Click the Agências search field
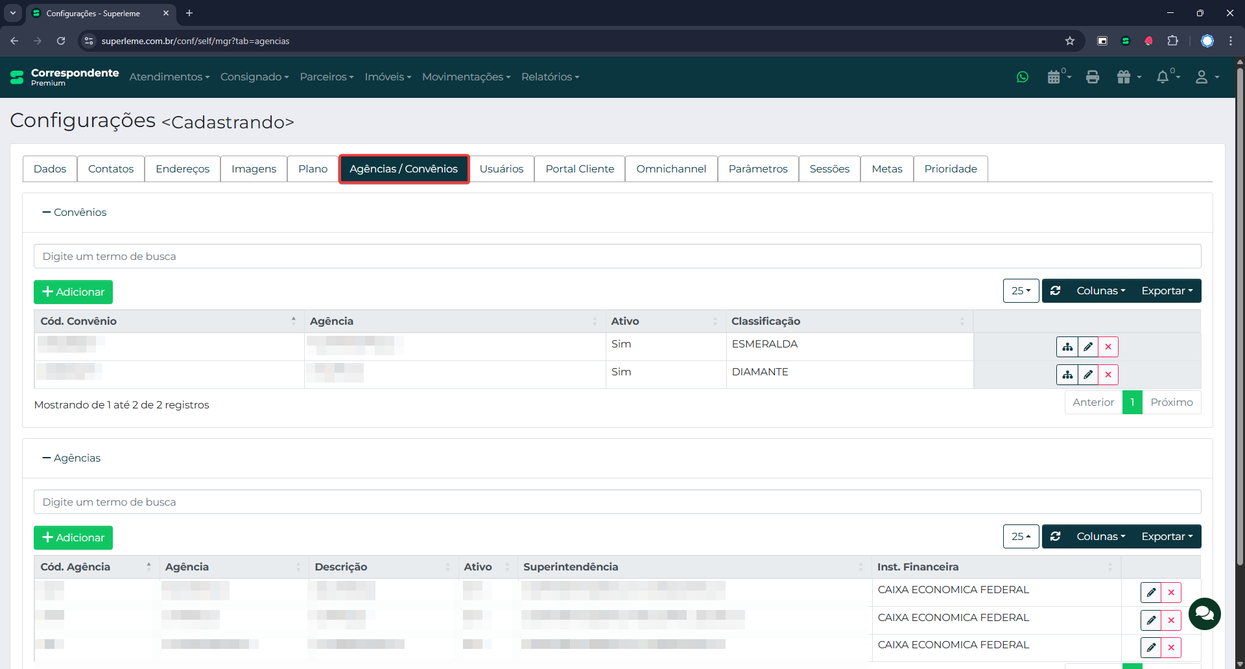This screenshot has width=1245, height=669. 617,502
